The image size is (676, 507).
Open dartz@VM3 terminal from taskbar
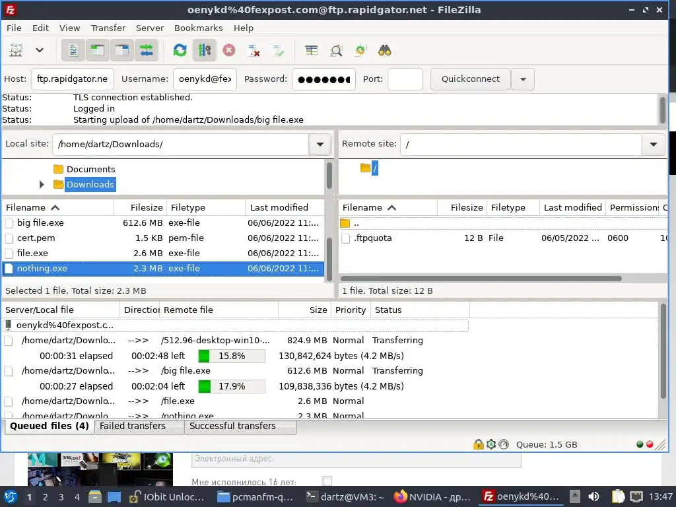click(345, 497)
